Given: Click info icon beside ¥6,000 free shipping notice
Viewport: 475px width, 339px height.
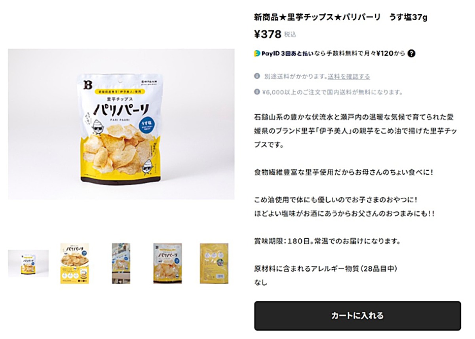Looking at the screenshot, I should [x=257, y=92].
